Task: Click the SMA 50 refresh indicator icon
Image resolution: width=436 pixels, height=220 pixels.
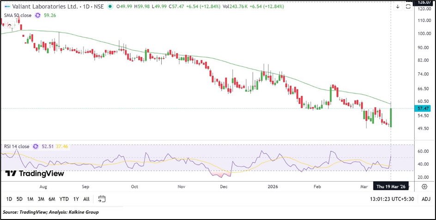Action: point(38,15)
